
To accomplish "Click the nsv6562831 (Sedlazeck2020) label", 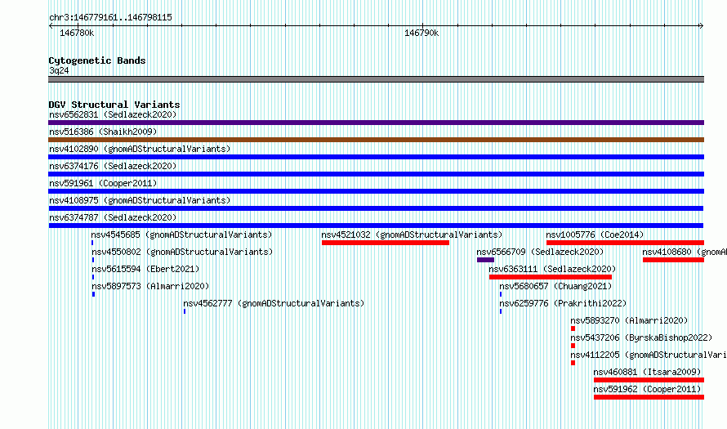I will tap(113, 114).
